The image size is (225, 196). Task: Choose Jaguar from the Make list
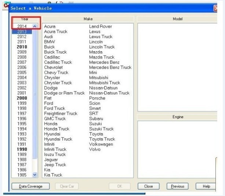[51, 160]
